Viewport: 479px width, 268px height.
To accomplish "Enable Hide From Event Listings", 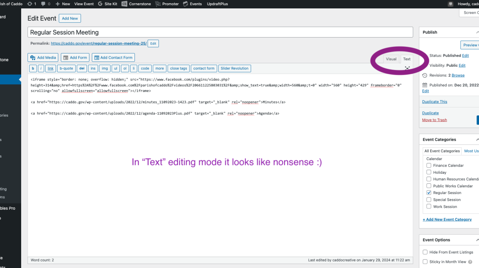I will point(425,252).
